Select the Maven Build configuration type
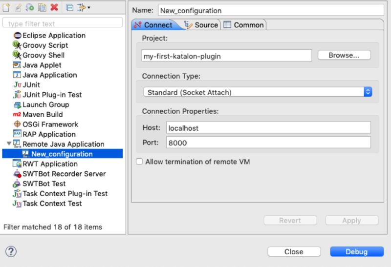 coord(43,114)
